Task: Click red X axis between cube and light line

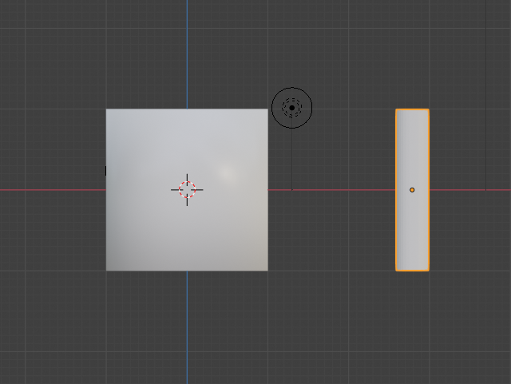Action: [x=279, y=190]
